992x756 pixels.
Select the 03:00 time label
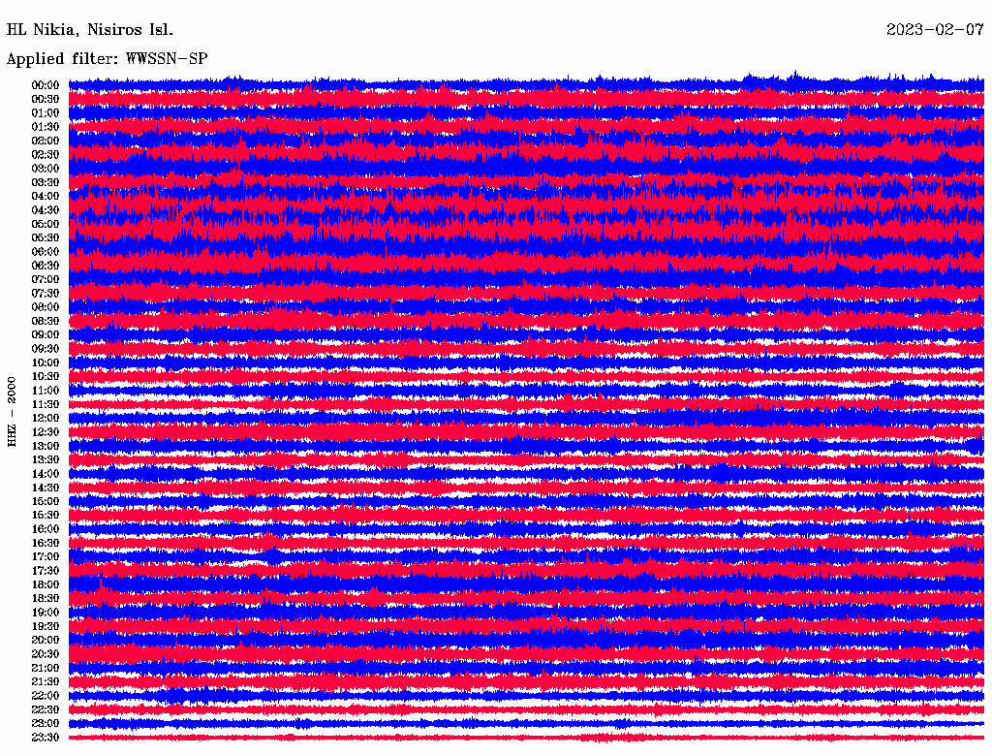[46, 169]
